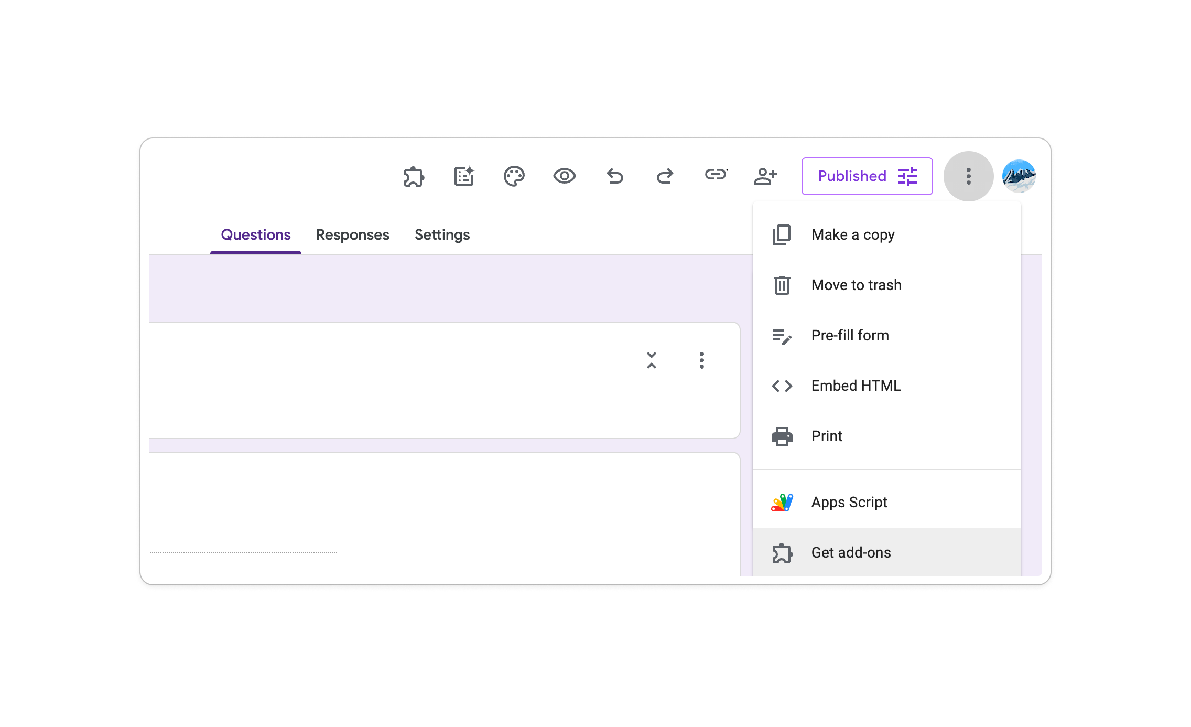Click the Published button
The width and height of the screenshot is (1191, 727).
867,176
